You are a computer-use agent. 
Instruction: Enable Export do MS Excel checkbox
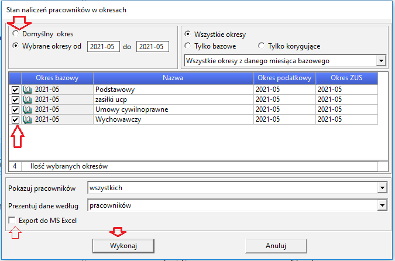(12, 221)
